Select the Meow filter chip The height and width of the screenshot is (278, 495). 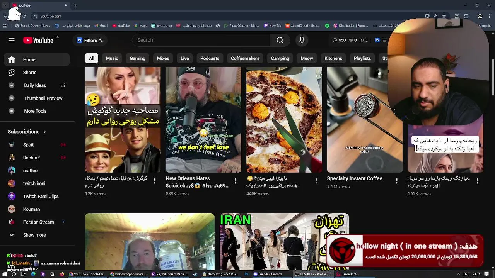[307, 58]
